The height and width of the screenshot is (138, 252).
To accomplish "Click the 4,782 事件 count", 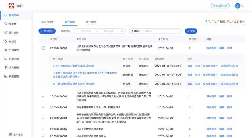I will pos(236,21).
